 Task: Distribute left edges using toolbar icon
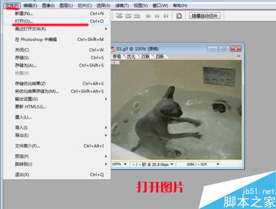point(148,16)
